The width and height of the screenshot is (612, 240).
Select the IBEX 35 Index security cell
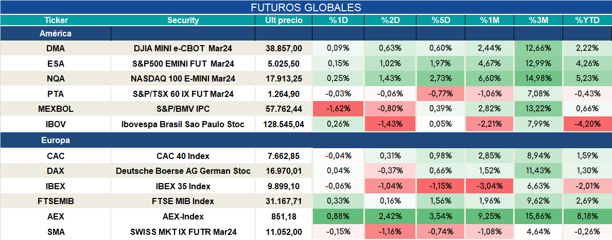pyautogui.click(x=183, y=187)
